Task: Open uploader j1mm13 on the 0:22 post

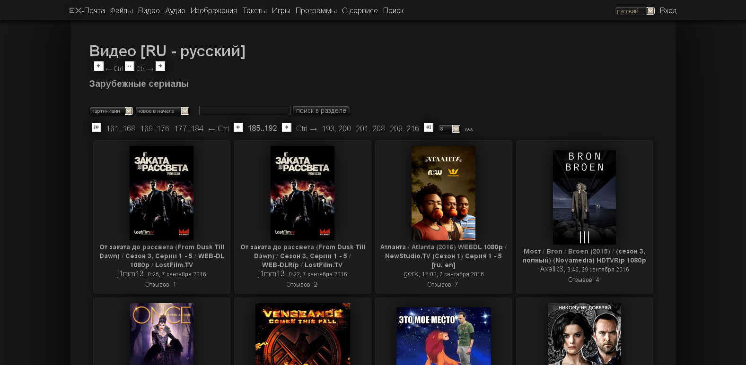Action: pyautogui.click(x=272, y=273)
